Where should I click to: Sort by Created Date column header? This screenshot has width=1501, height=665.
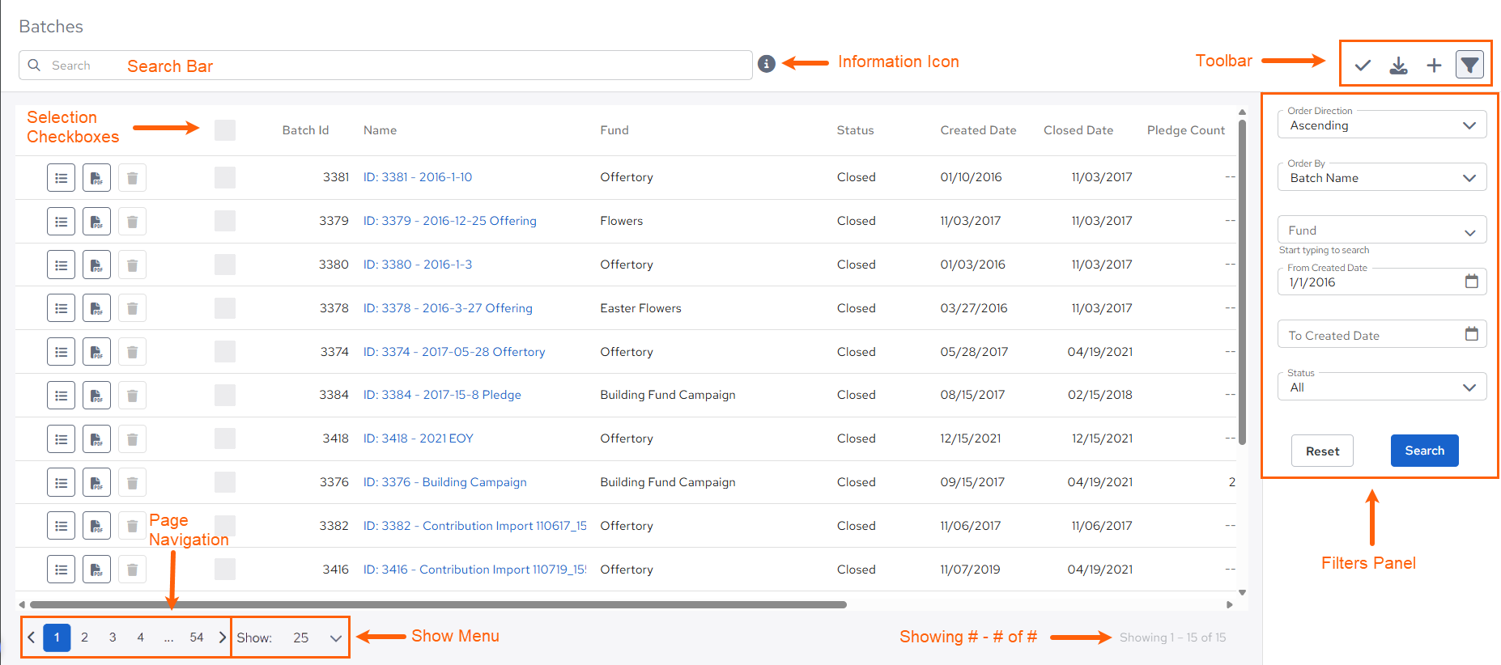978,130
